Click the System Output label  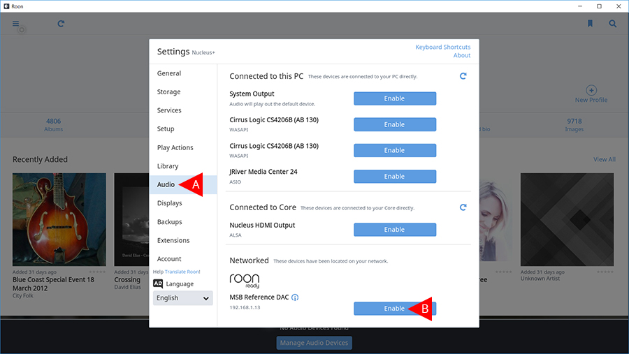(x=252, y=94)
